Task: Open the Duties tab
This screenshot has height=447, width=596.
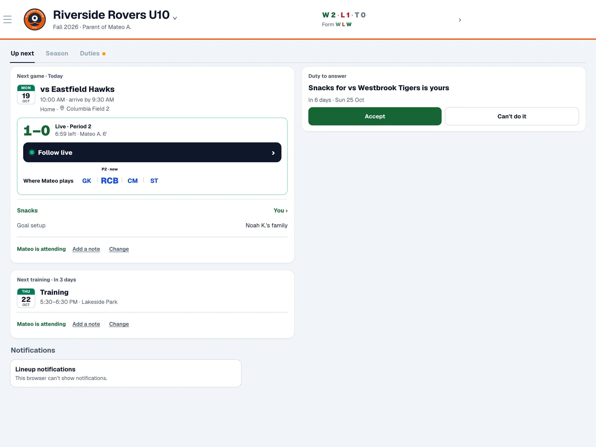Action: pos(93,54)
